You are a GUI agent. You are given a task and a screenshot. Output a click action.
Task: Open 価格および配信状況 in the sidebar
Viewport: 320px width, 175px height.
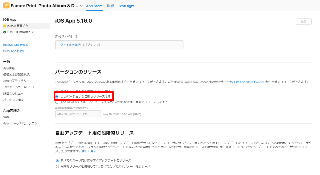pyautogui.click(x=17, y=75)
